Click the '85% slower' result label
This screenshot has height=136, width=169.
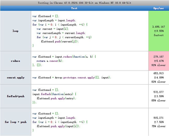(x=158, y=100)
